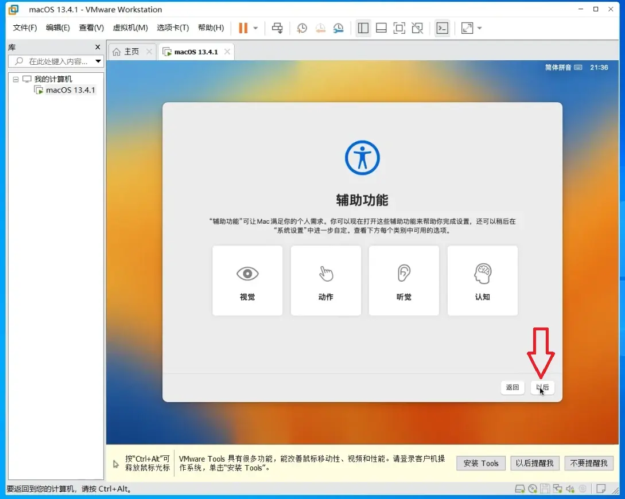Enter full screen mode icon

(x=399, y=28)
